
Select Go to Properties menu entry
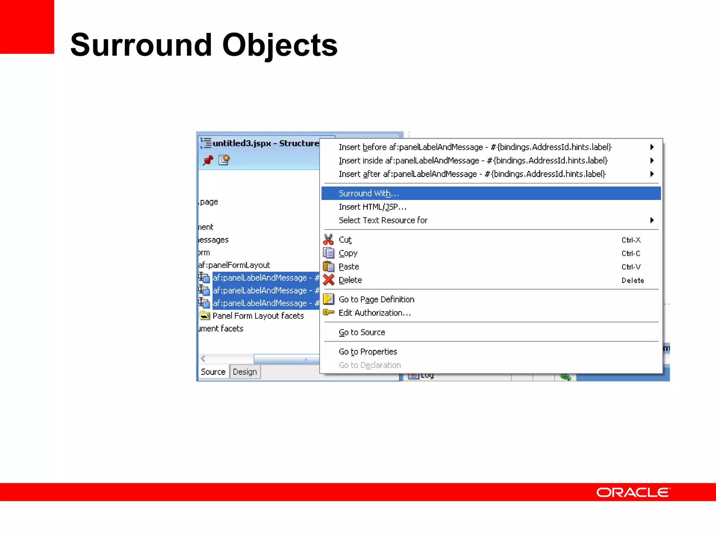tap(491, 351)
